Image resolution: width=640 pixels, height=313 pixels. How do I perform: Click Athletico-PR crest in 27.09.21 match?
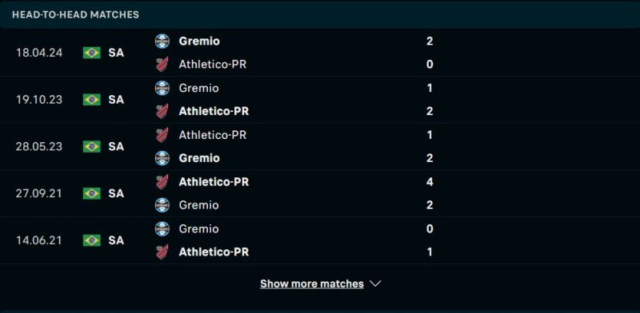[x=162, y=182]
